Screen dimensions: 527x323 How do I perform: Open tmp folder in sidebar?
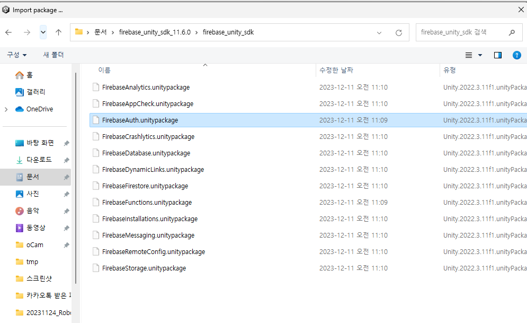coord(27,262)
